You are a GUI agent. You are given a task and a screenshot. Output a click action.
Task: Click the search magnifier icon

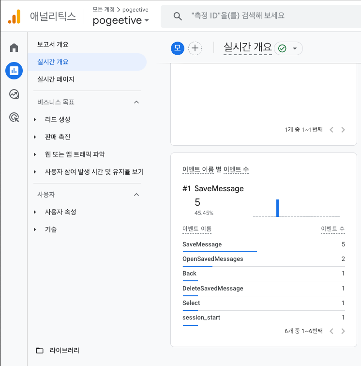[178, 16]
